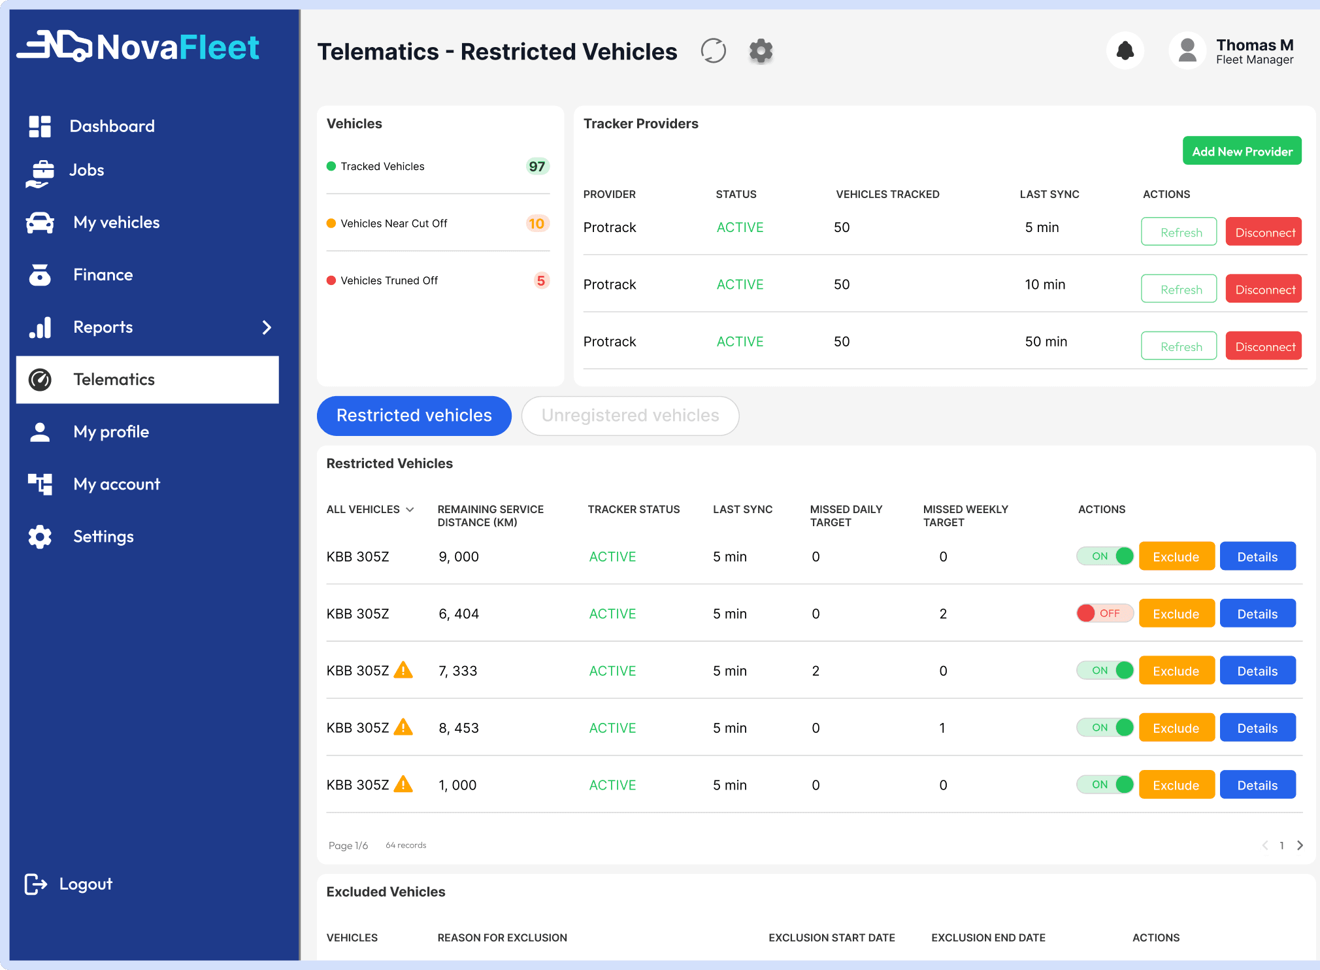The image size is (1320, 970).
Task: Click the Tracked Vehicles count badge 97
Action: [x=537, y=167]
